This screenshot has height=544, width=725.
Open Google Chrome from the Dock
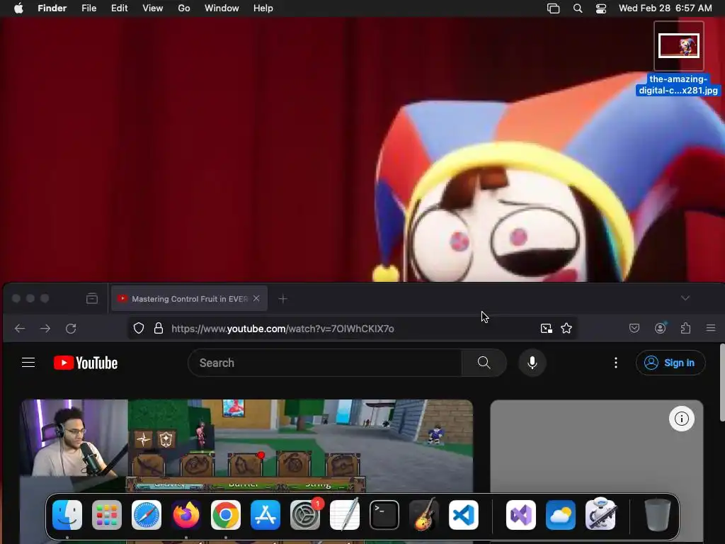pos(226,515)
